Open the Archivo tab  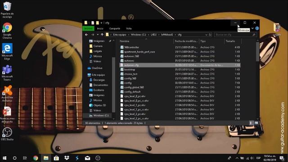(88, 28)
